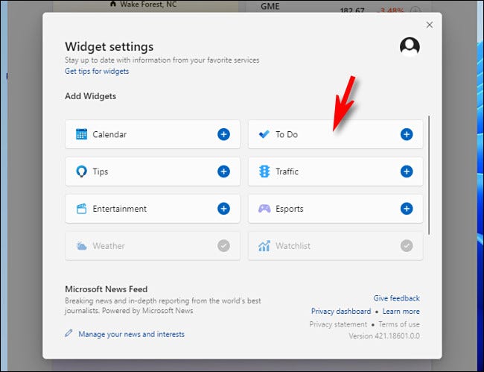This screenshot has height=372, width=484.
Task: Click the Entertainment clapperboard icon
Action: point(81,209)
